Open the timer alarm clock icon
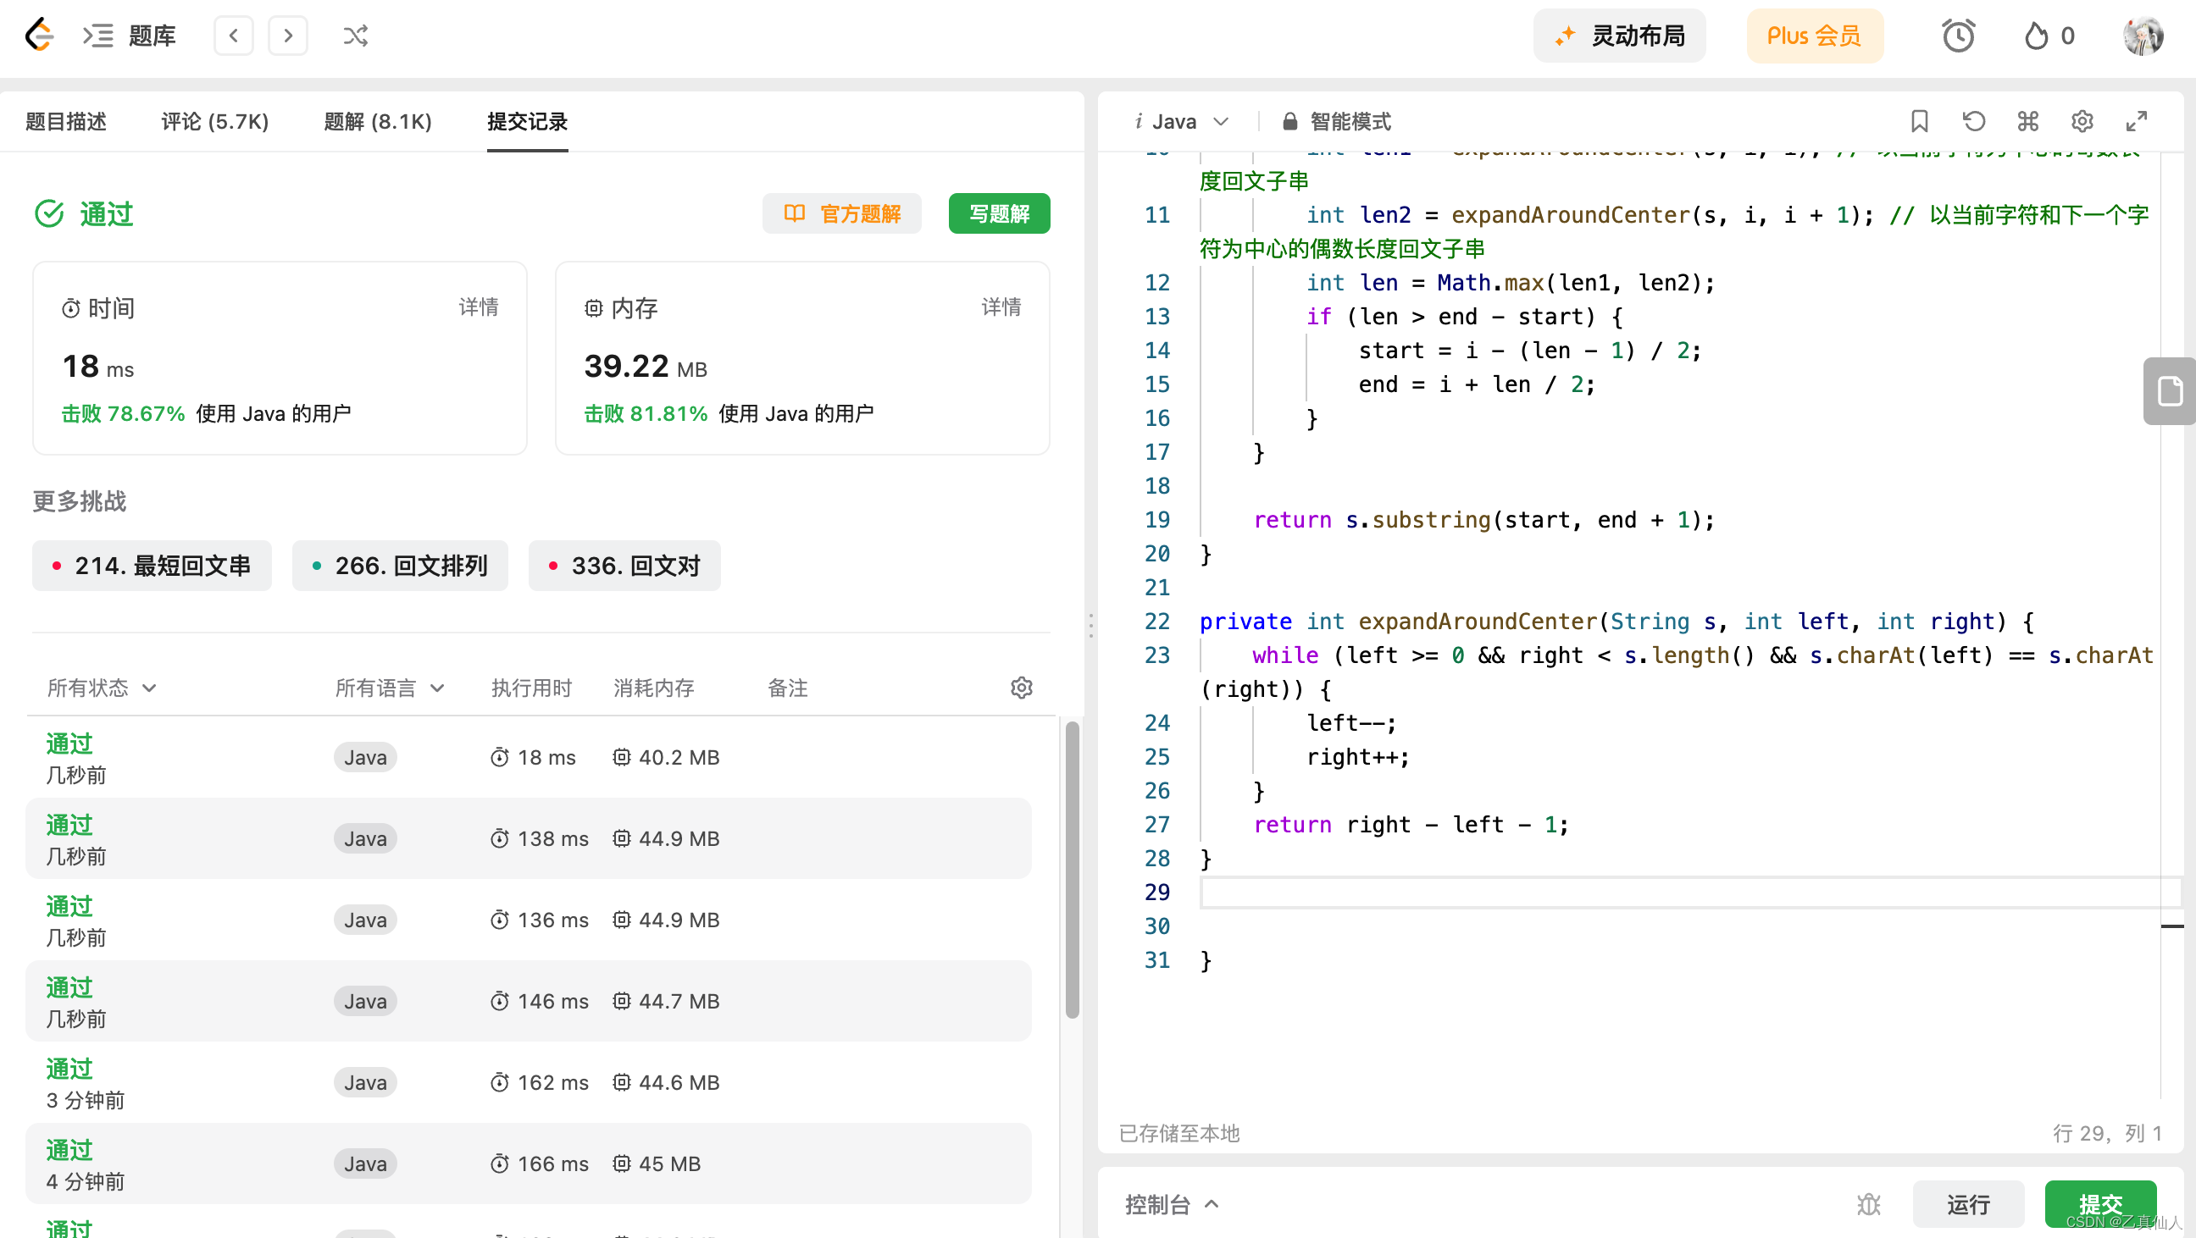The height and width of the screenshot is (1238, 2196). pyautogui.click(x=1958, y=36)
